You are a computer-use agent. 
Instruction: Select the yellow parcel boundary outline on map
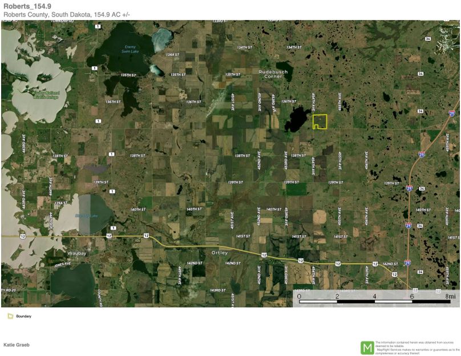tap(320, 122)
